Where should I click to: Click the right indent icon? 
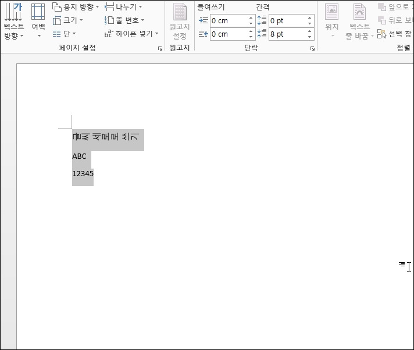(204, 34)
